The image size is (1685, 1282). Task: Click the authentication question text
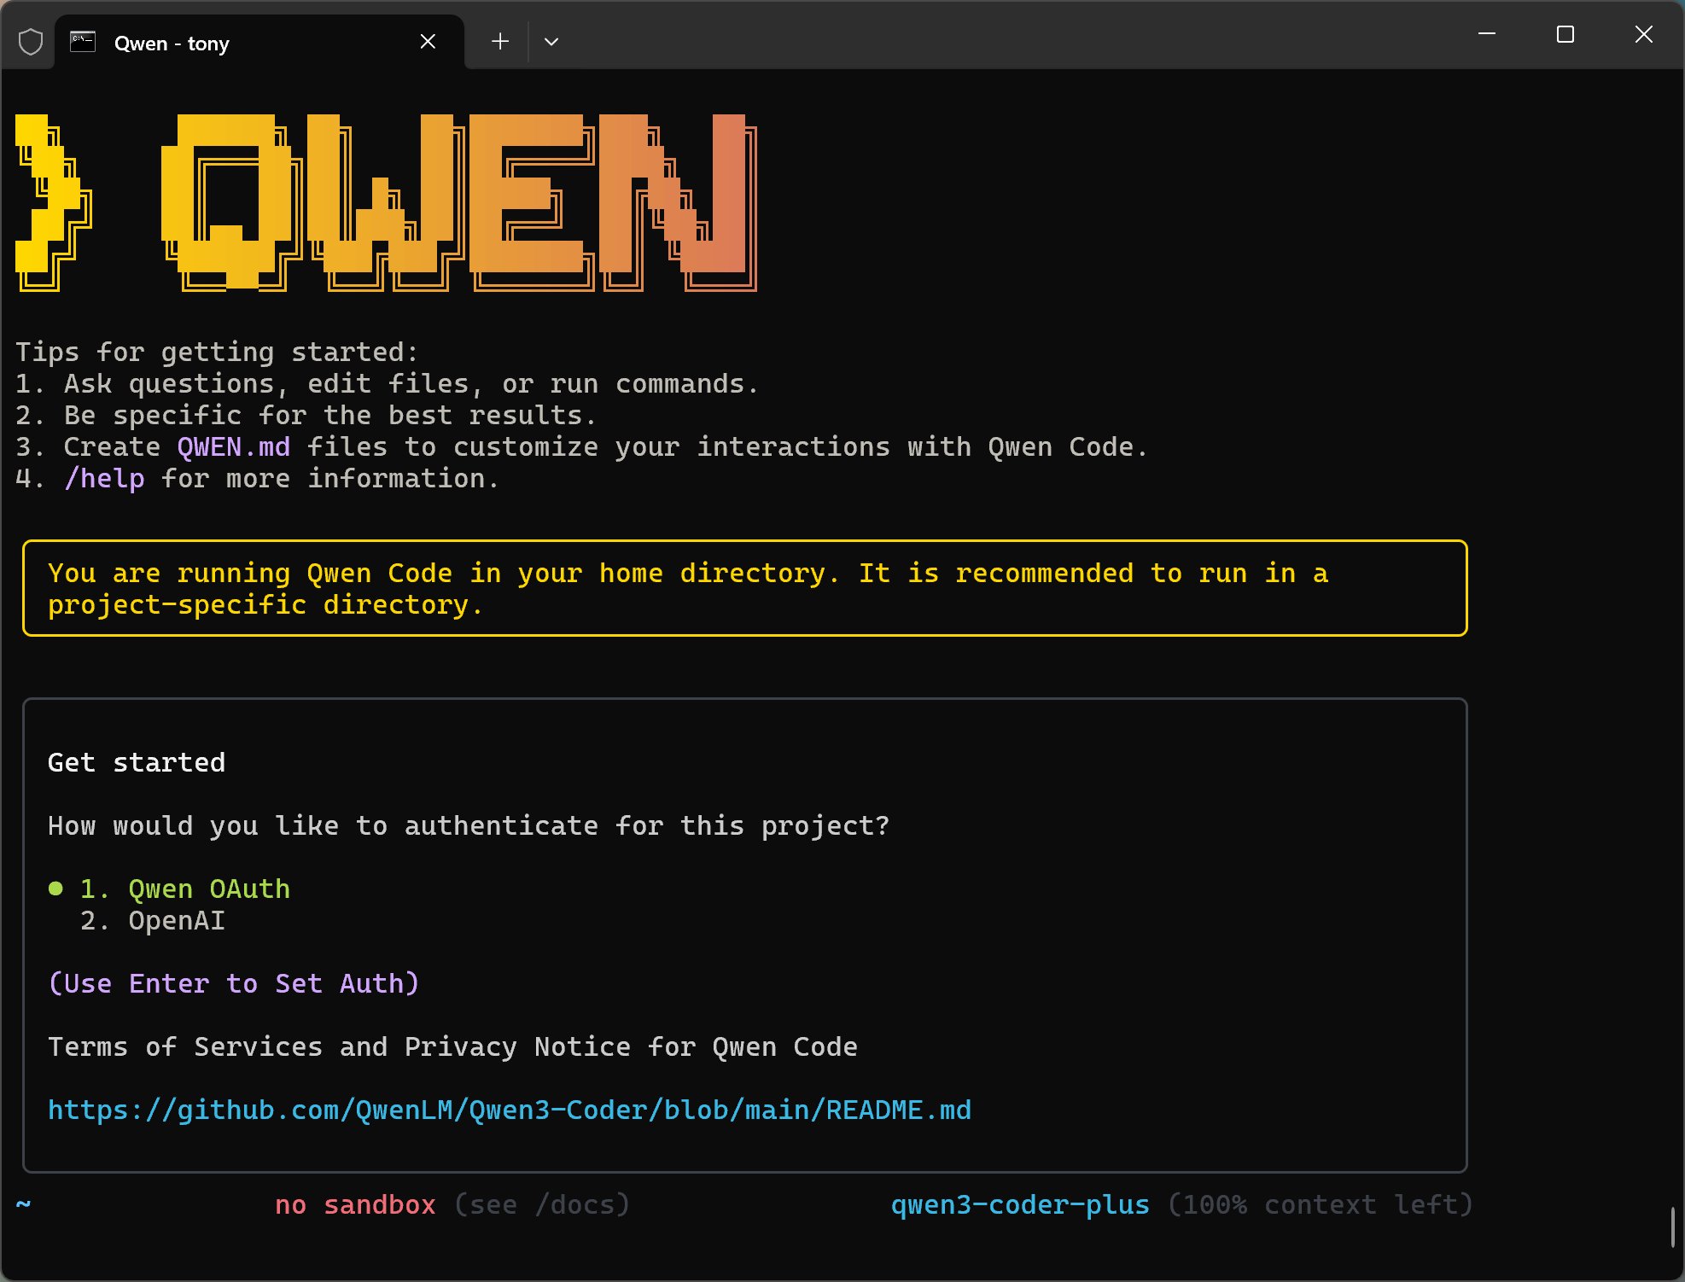pyautogui.click(x=469, y=826)
